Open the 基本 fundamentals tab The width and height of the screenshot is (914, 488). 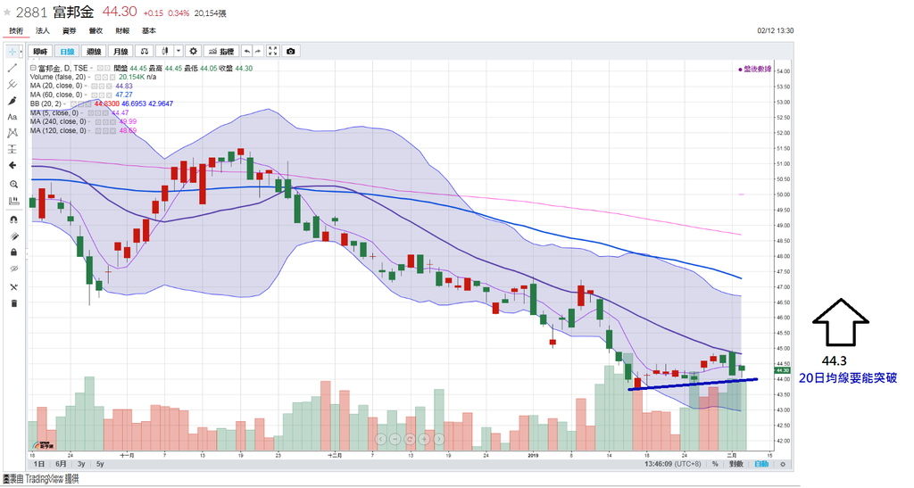[149, 31]
